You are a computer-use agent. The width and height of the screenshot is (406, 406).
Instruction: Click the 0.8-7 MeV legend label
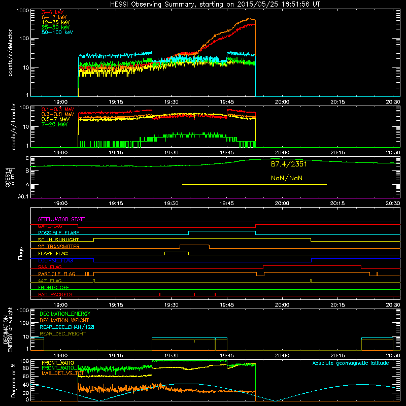click(x=55, y=119)
